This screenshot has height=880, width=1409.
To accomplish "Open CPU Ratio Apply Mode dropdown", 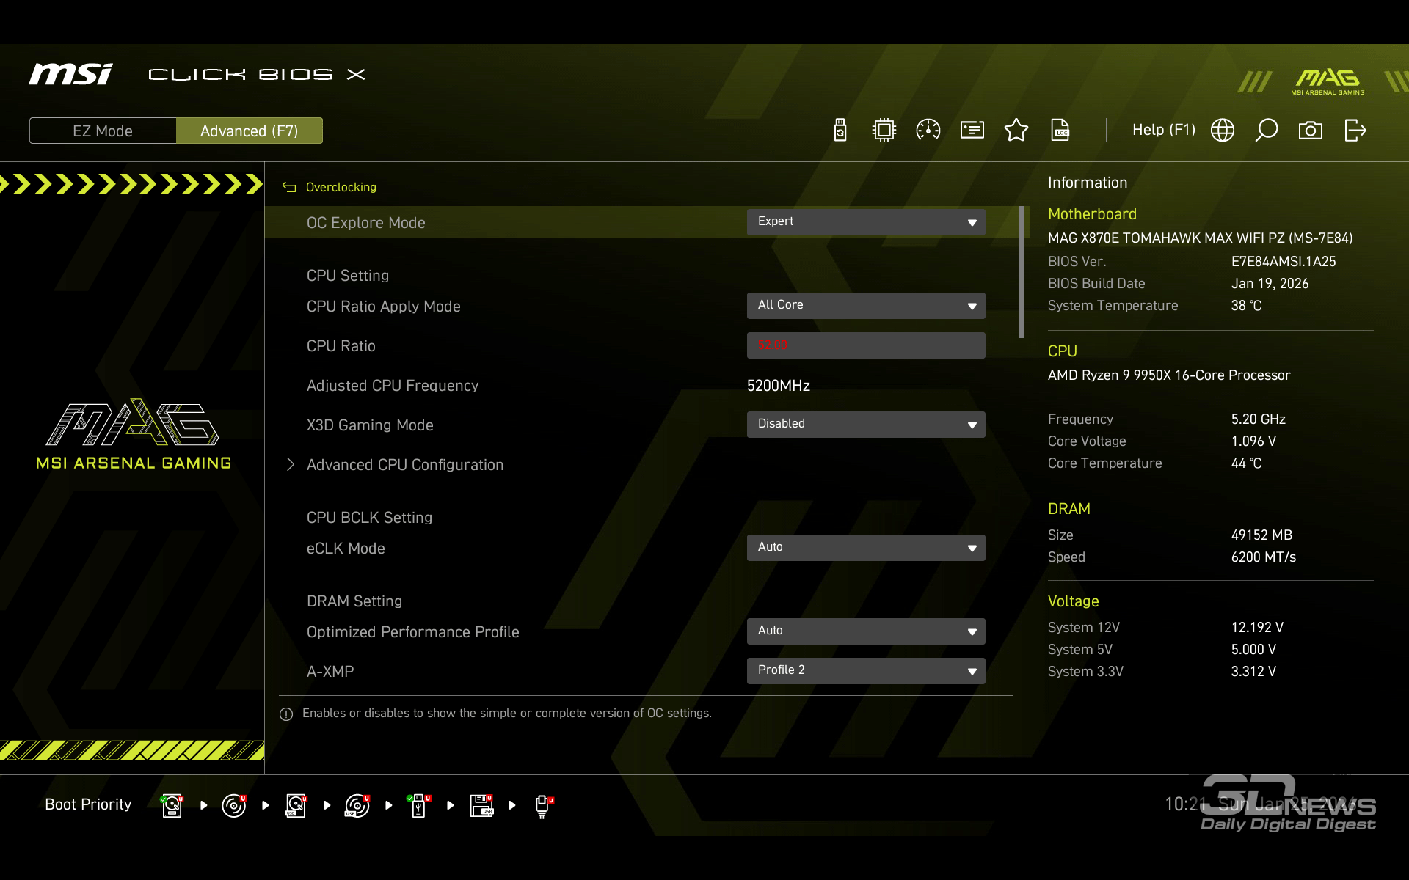I will coord(866,306).
